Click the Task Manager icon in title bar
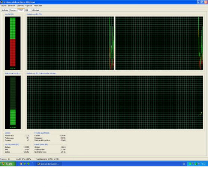This screenshot has width=208, height=187. pyautogui.click(x=1, y=2)
